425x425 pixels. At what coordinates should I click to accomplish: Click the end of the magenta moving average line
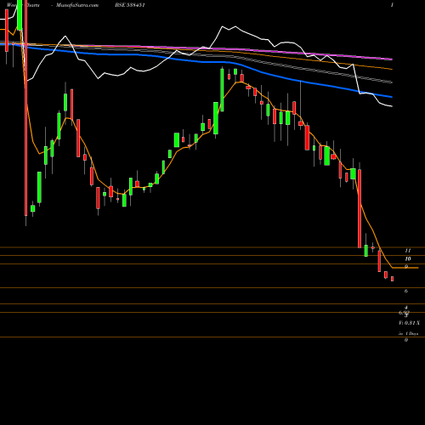[x=392, y=59]
